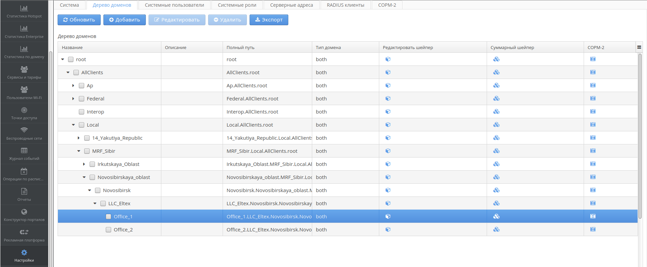The width and height of the screenshot is (647, 267).
Task: Check the Office_1 checkbox
Action: (x=108, y=217)
